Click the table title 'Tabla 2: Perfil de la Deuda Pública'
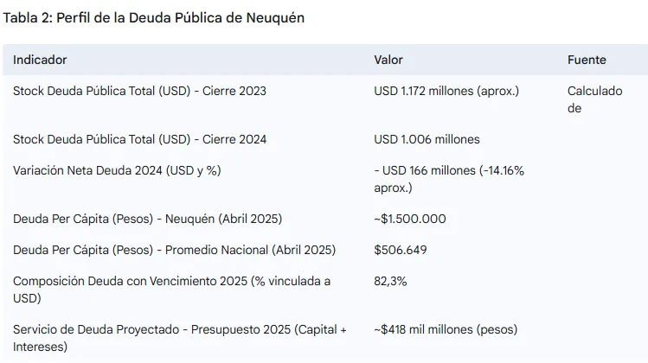The image size is (648, 363). pos(154,17)
